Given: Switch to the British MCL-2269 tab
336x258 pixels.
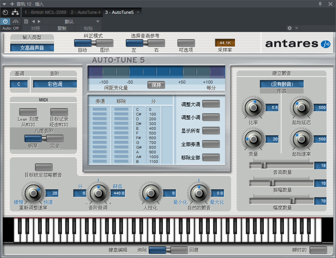Looking at the screenshot, I should pos(46,12).
